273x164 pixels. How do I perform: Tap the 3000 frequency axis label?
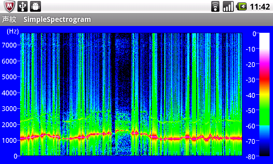click(9, 109)
